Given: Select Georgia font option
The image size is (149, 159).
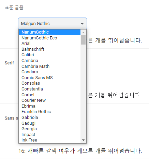Looking at the screenshot, I should [49, 129].
